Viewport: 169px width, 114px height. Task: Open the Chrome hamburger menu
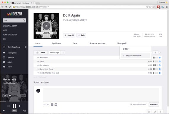tap(167, 7)
